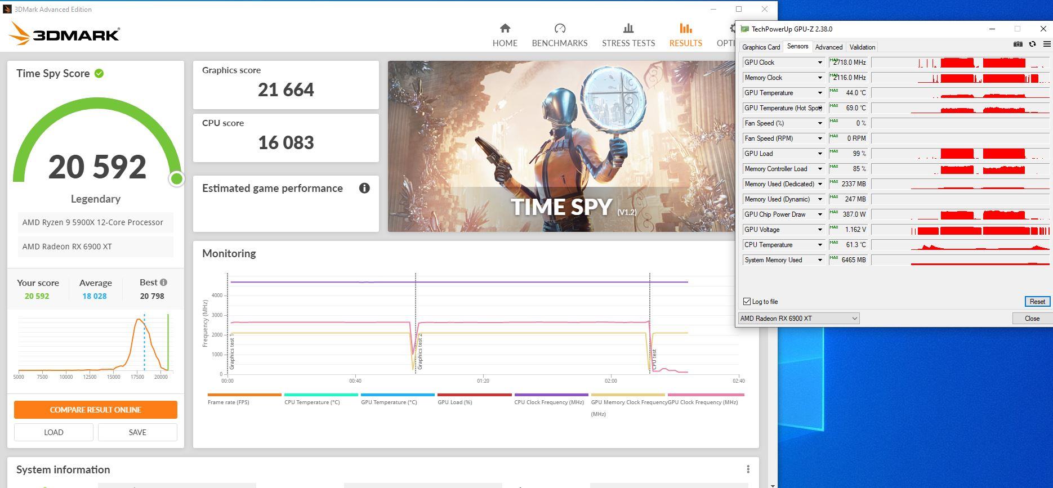1053x488 pixels.
Task: Click COMPARE RESULT ONLINE button
Action: tap(96, 410)
